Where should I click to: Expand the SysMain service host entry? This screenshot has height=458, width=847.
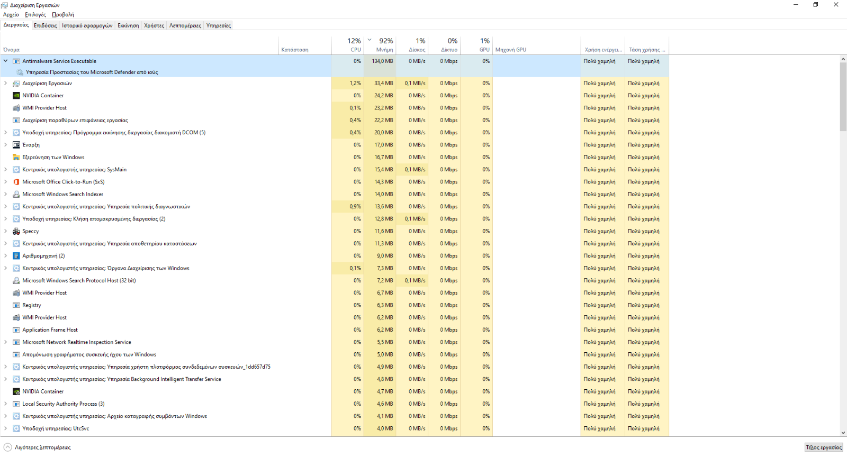pyautogui.click(x=6, y=170)
